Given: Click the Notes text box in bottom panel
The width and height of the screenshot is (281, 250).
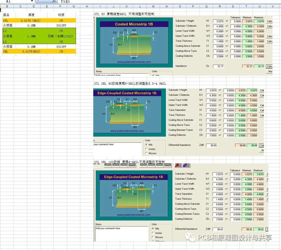Looking at the screenshot, I should pyautogui.click(x=121, y=234).
